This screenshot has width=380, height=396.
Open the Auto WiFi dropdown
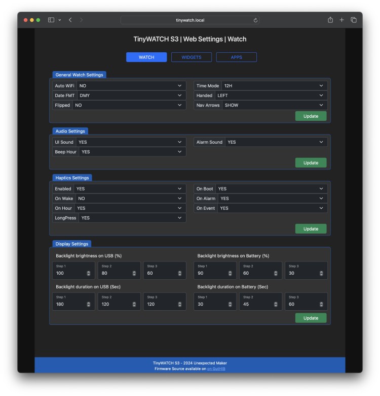coord(132,86)
